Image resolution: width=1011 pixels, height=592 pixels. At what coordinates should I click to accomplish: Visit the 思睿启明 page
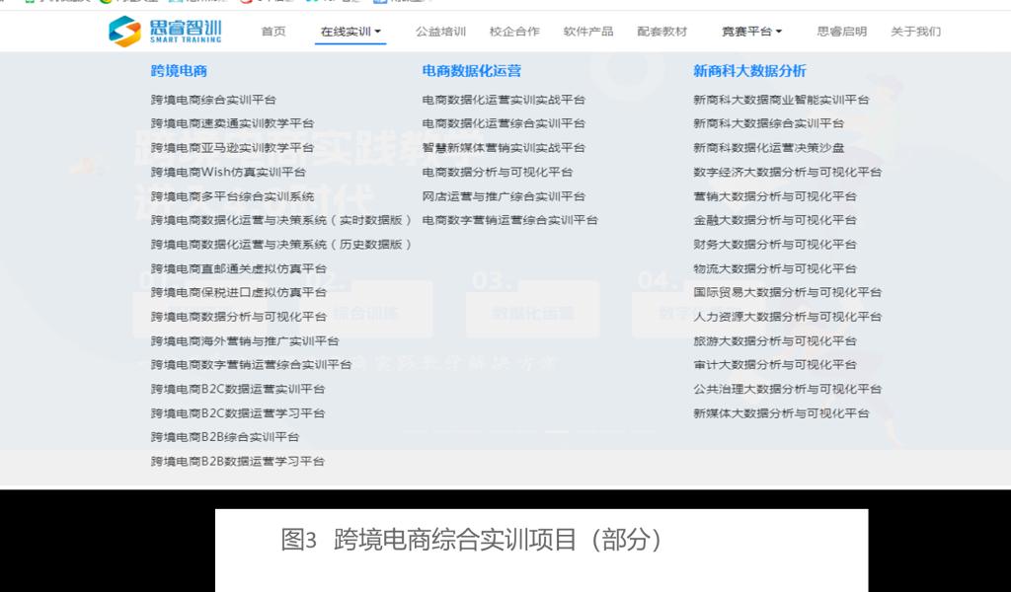pyautogui.click(x=842, y=32)
